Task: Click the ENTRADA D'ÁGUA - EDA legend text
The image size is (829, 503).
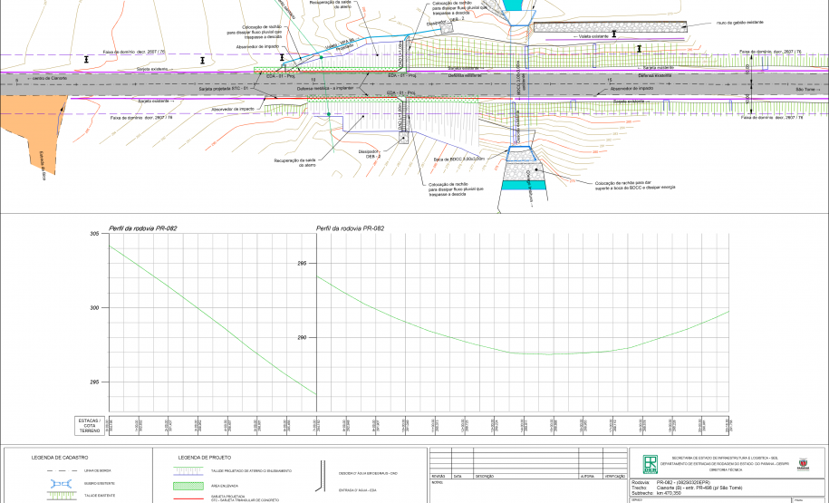Action: click(358, 490)
